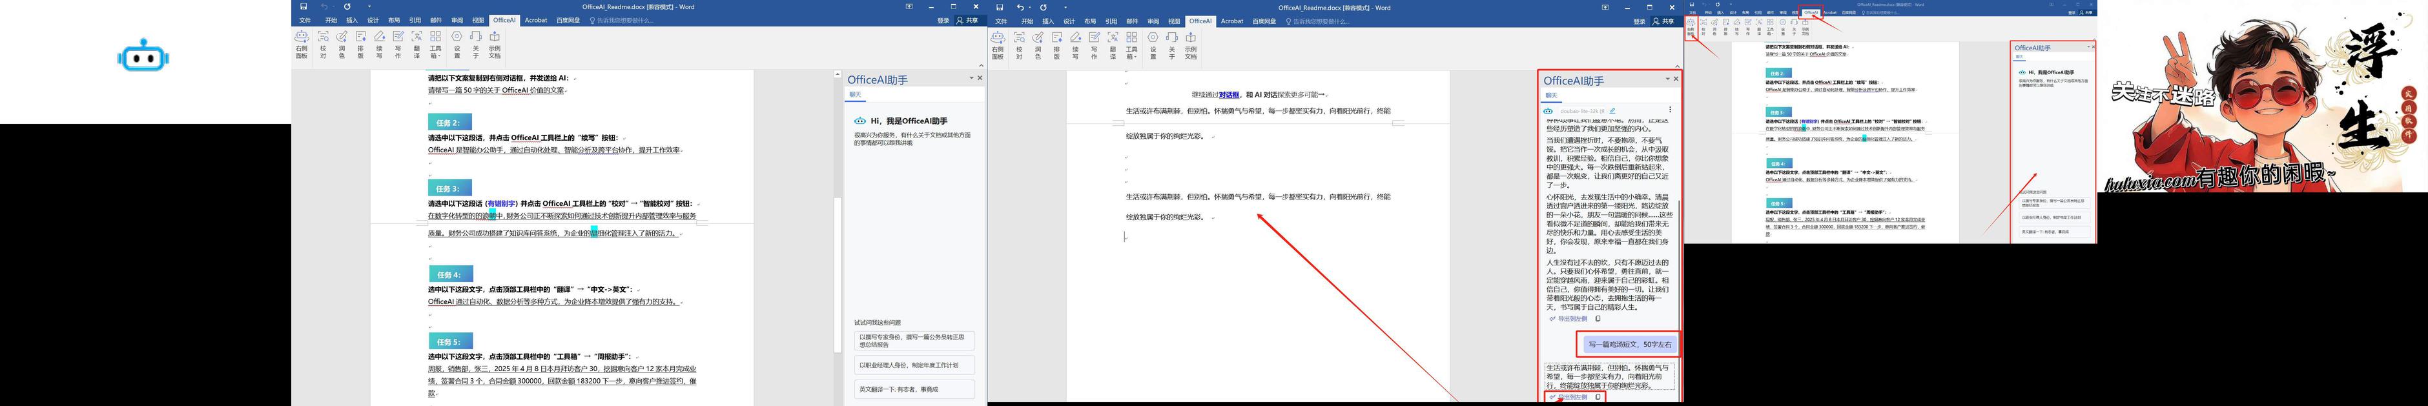Switch to 百度网盘 tab in left Word window
Screen dimensions: 2428x406
click(x=568, y=20)
